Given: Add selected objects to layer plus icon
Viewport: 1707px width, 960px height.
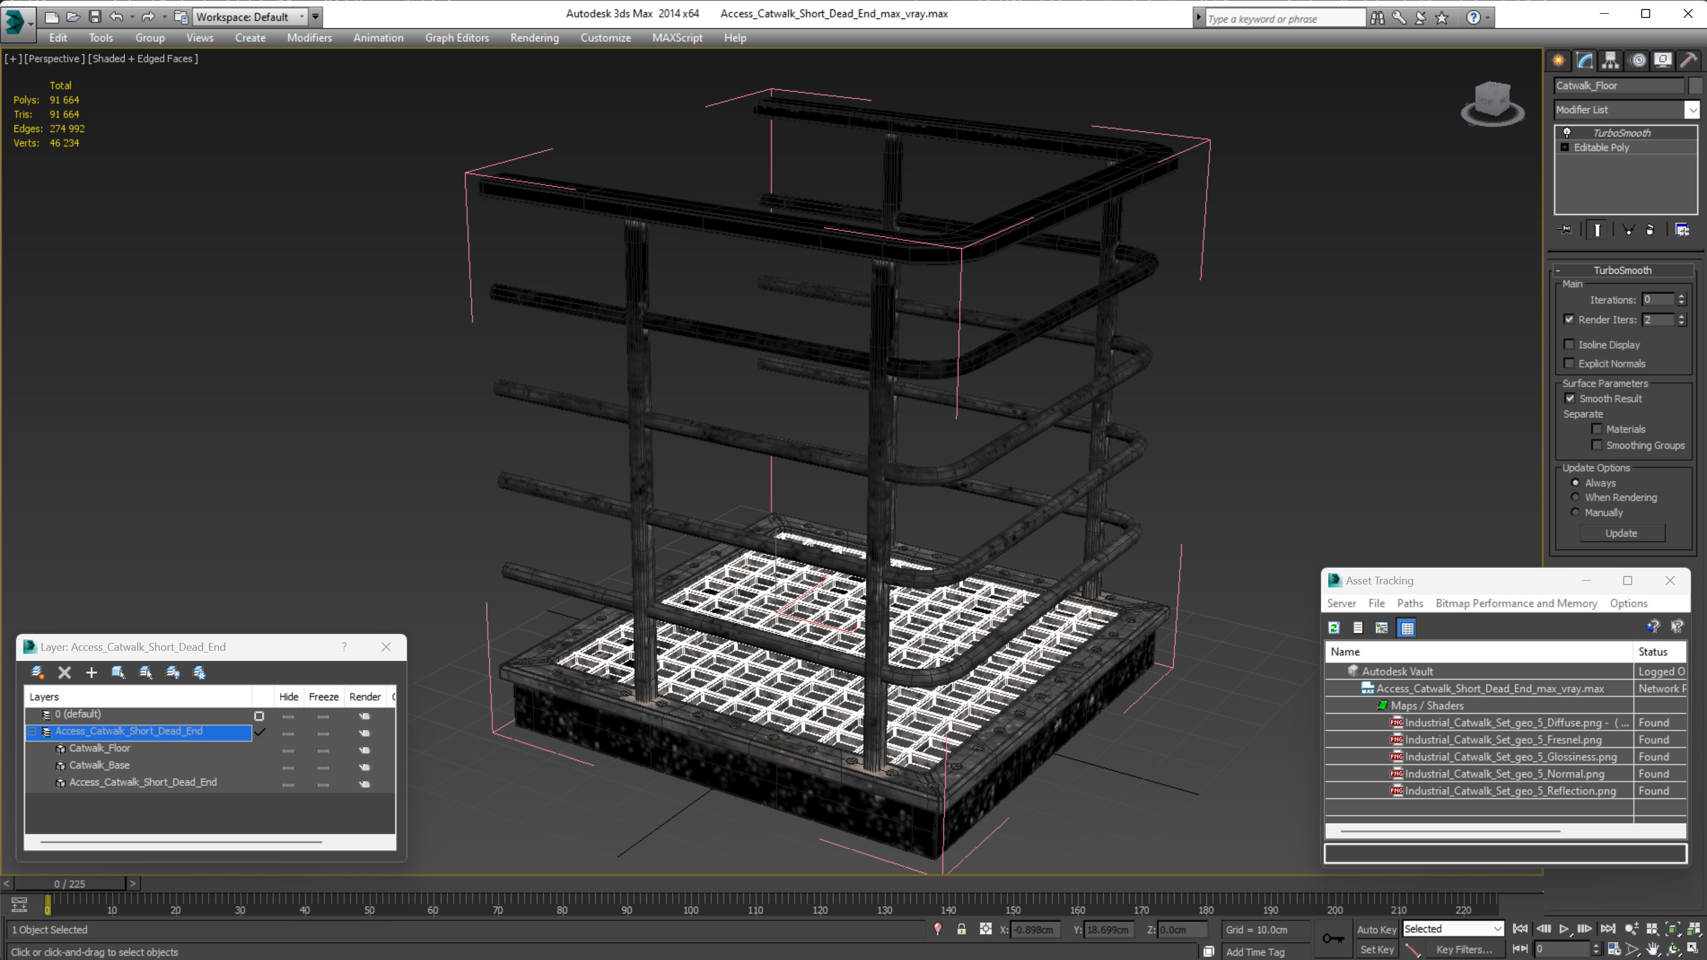Looking at the screenshot, I should 92,672.
